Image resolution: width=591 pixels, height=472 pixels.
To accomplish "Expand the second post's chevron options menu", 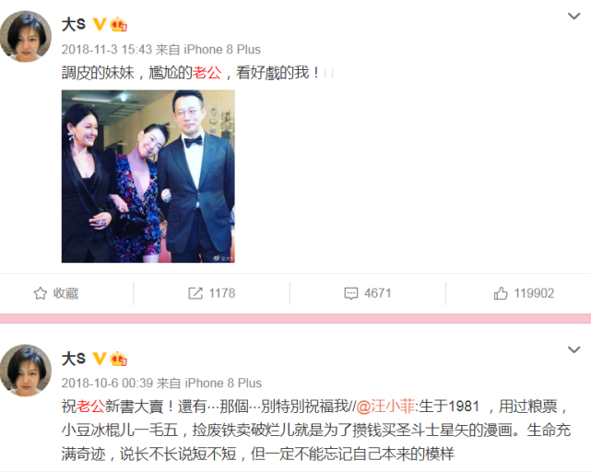I will coord(573,350).
